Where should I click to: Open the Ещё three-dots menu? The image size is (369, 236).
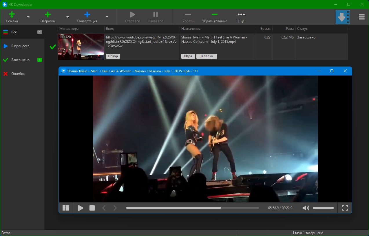pos(241,14)
